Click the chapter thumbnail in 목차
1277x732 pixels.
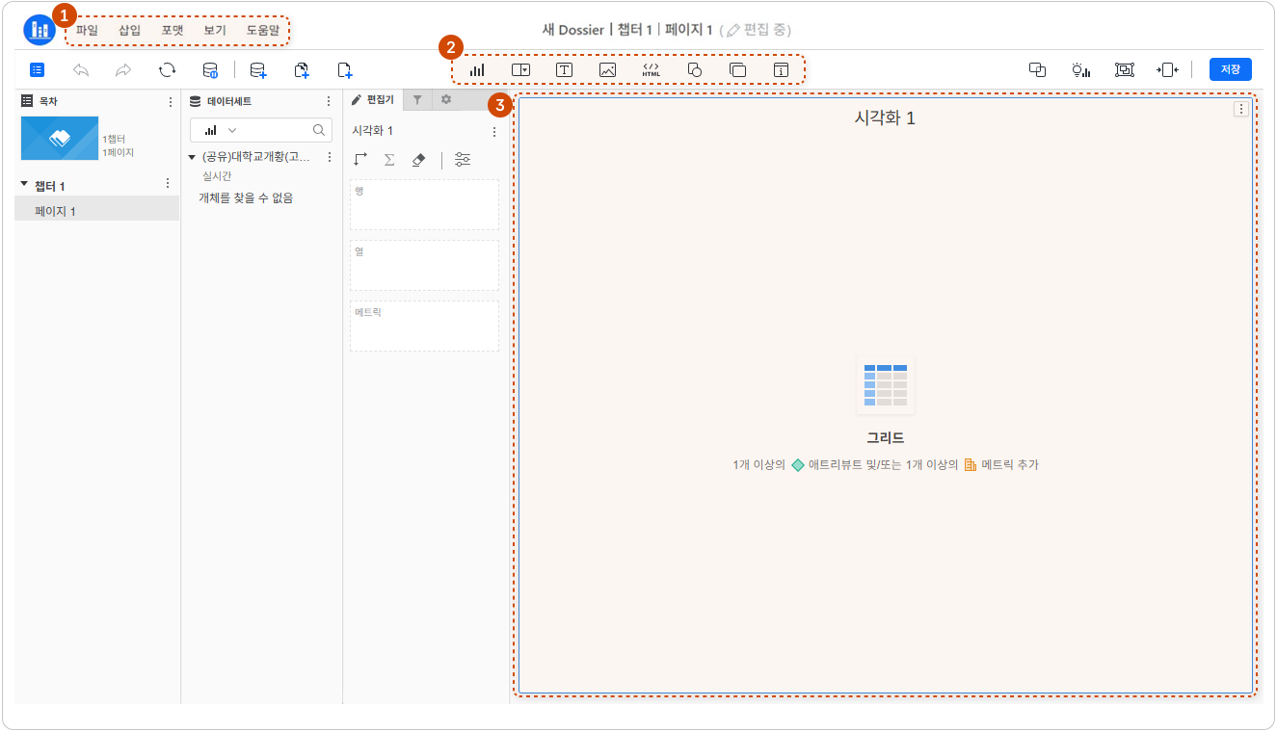coord(60,138)
